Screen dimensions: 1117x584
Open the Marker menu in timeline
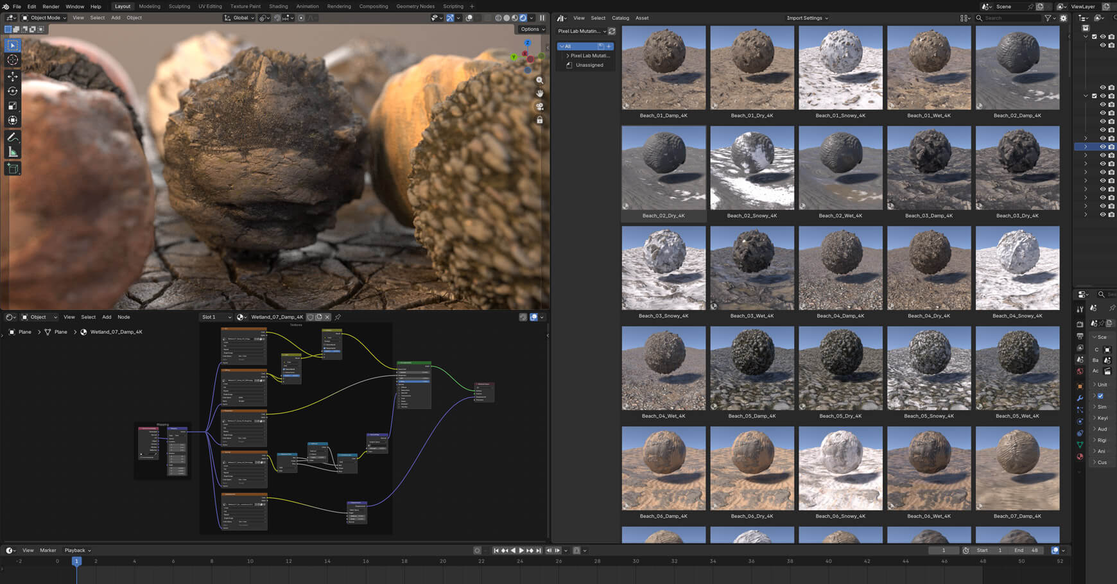pos(48,551)
